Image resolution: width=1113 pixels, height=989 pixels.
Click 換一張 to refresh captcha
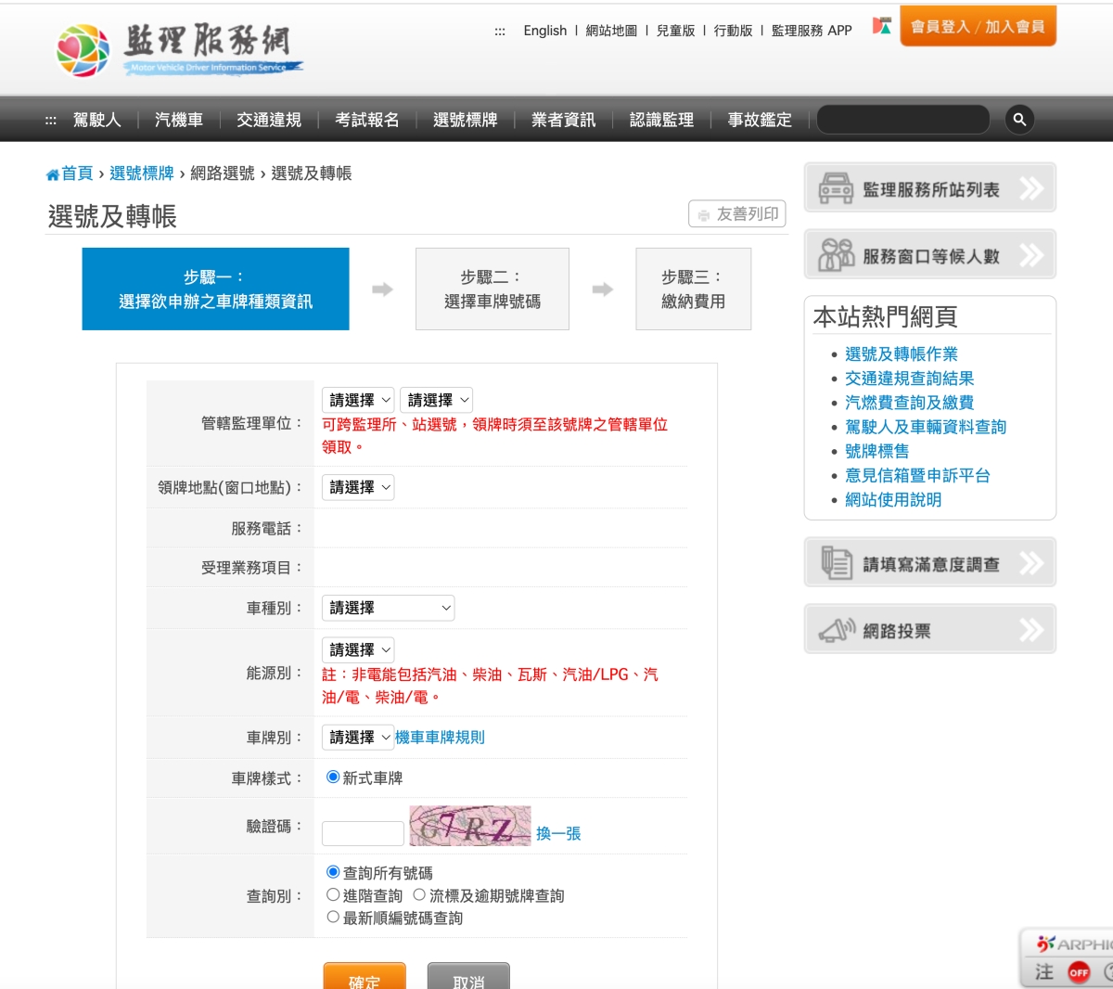tap(558, 833)
